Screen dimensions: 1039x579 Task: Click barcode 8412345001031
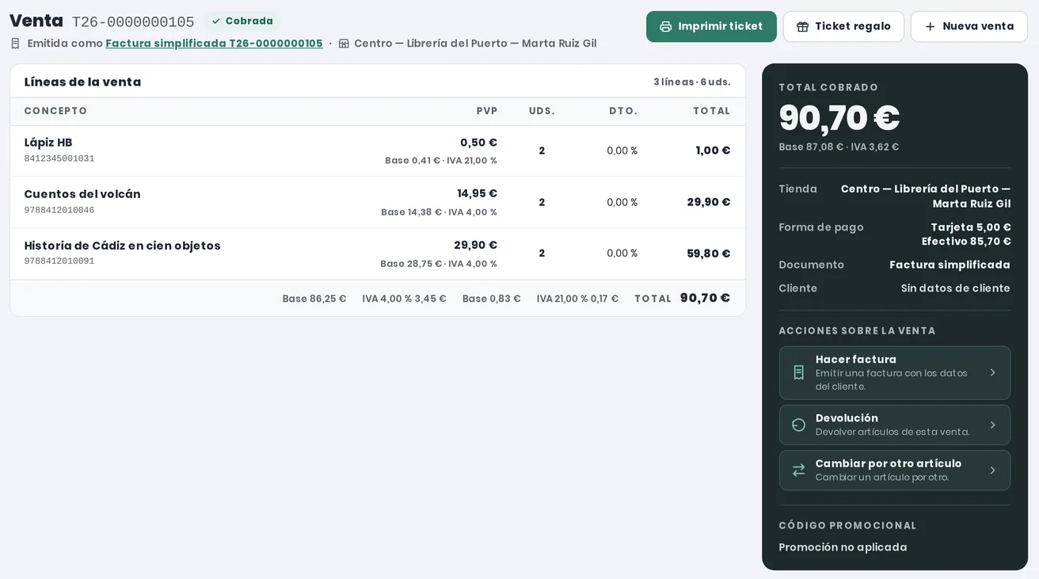(x=59, y=158)
